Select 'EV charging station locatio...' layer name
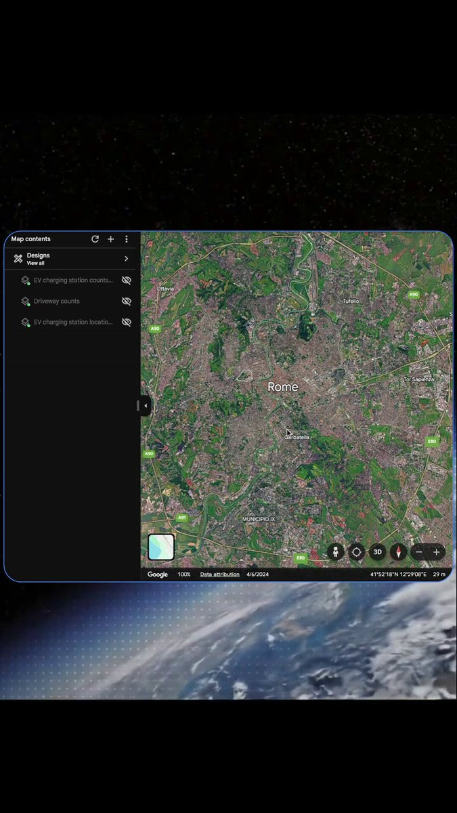Screen dimensions: 457x813 [x=73, y=322]
